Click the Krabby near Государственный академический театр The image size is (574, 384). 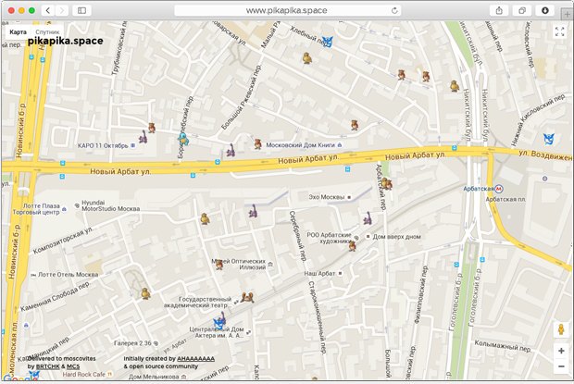(x=247, y=297)
